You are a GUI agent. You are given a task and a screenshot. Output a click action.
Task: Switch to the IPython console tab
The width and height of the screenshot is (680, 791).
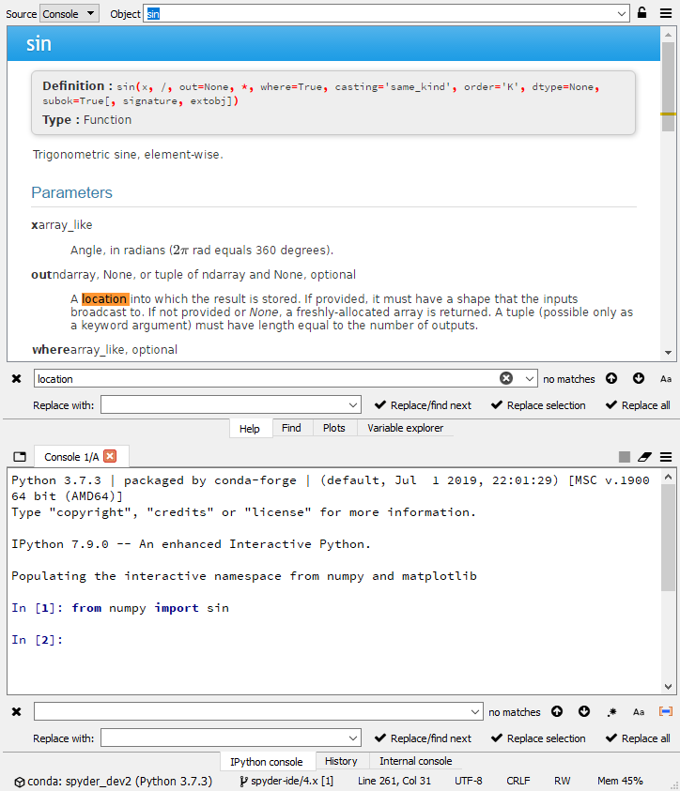267,761
